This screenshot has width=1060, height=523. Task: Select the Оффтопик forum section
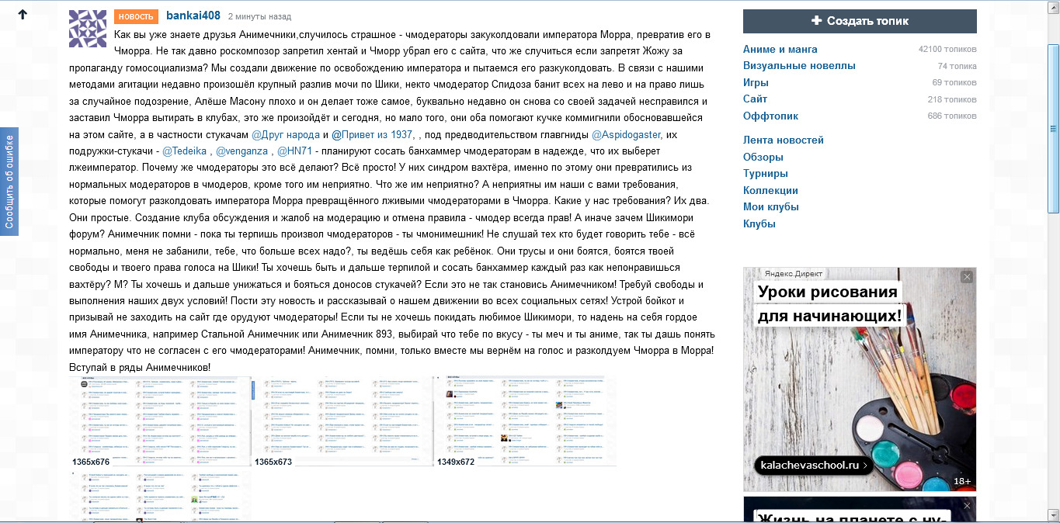pyautogui.click(x=770, y=116)
